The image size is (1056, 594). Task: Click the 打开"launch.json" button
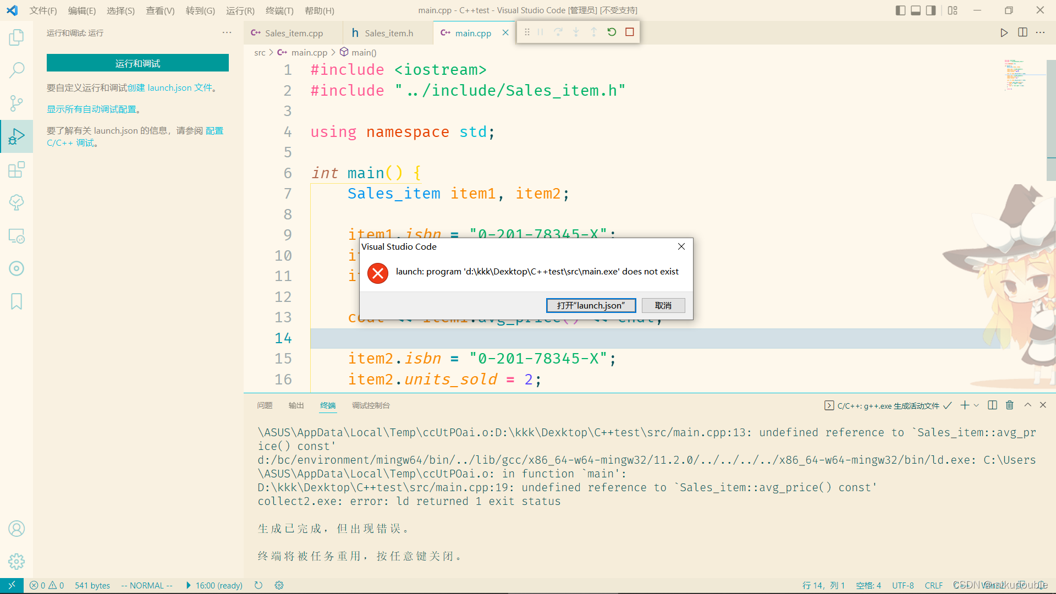(591, 305)
